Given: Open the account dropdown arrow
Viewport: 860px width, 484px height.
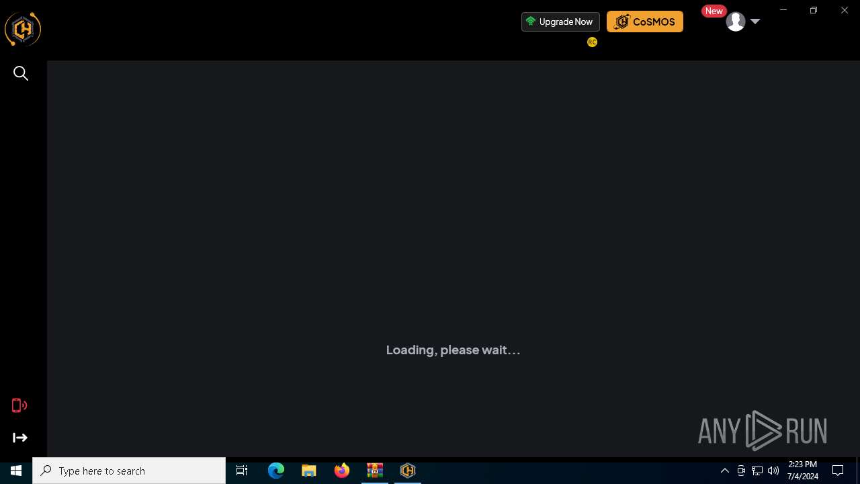Looking at the screenshot, I should (755, 22).
